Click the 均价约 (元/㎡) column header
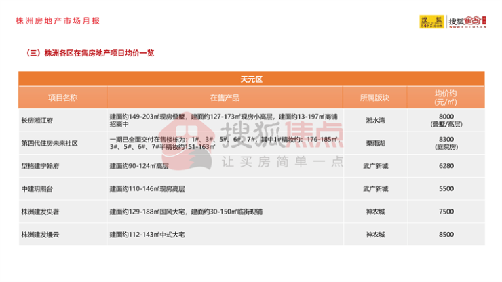The width and height of the screenshot is (502, 282). [x=446, y=98]
